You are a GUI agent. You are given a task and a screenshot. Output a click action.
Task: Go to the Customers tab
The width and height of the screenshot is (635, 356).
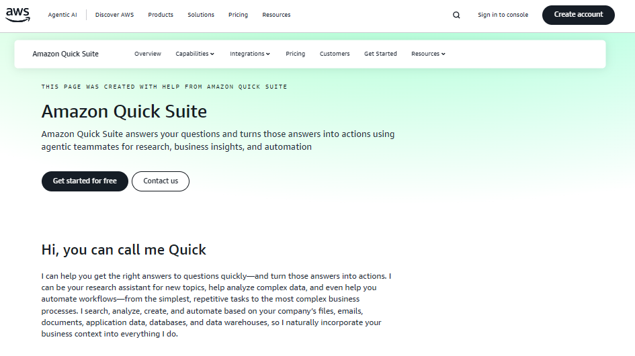(335, 54)
